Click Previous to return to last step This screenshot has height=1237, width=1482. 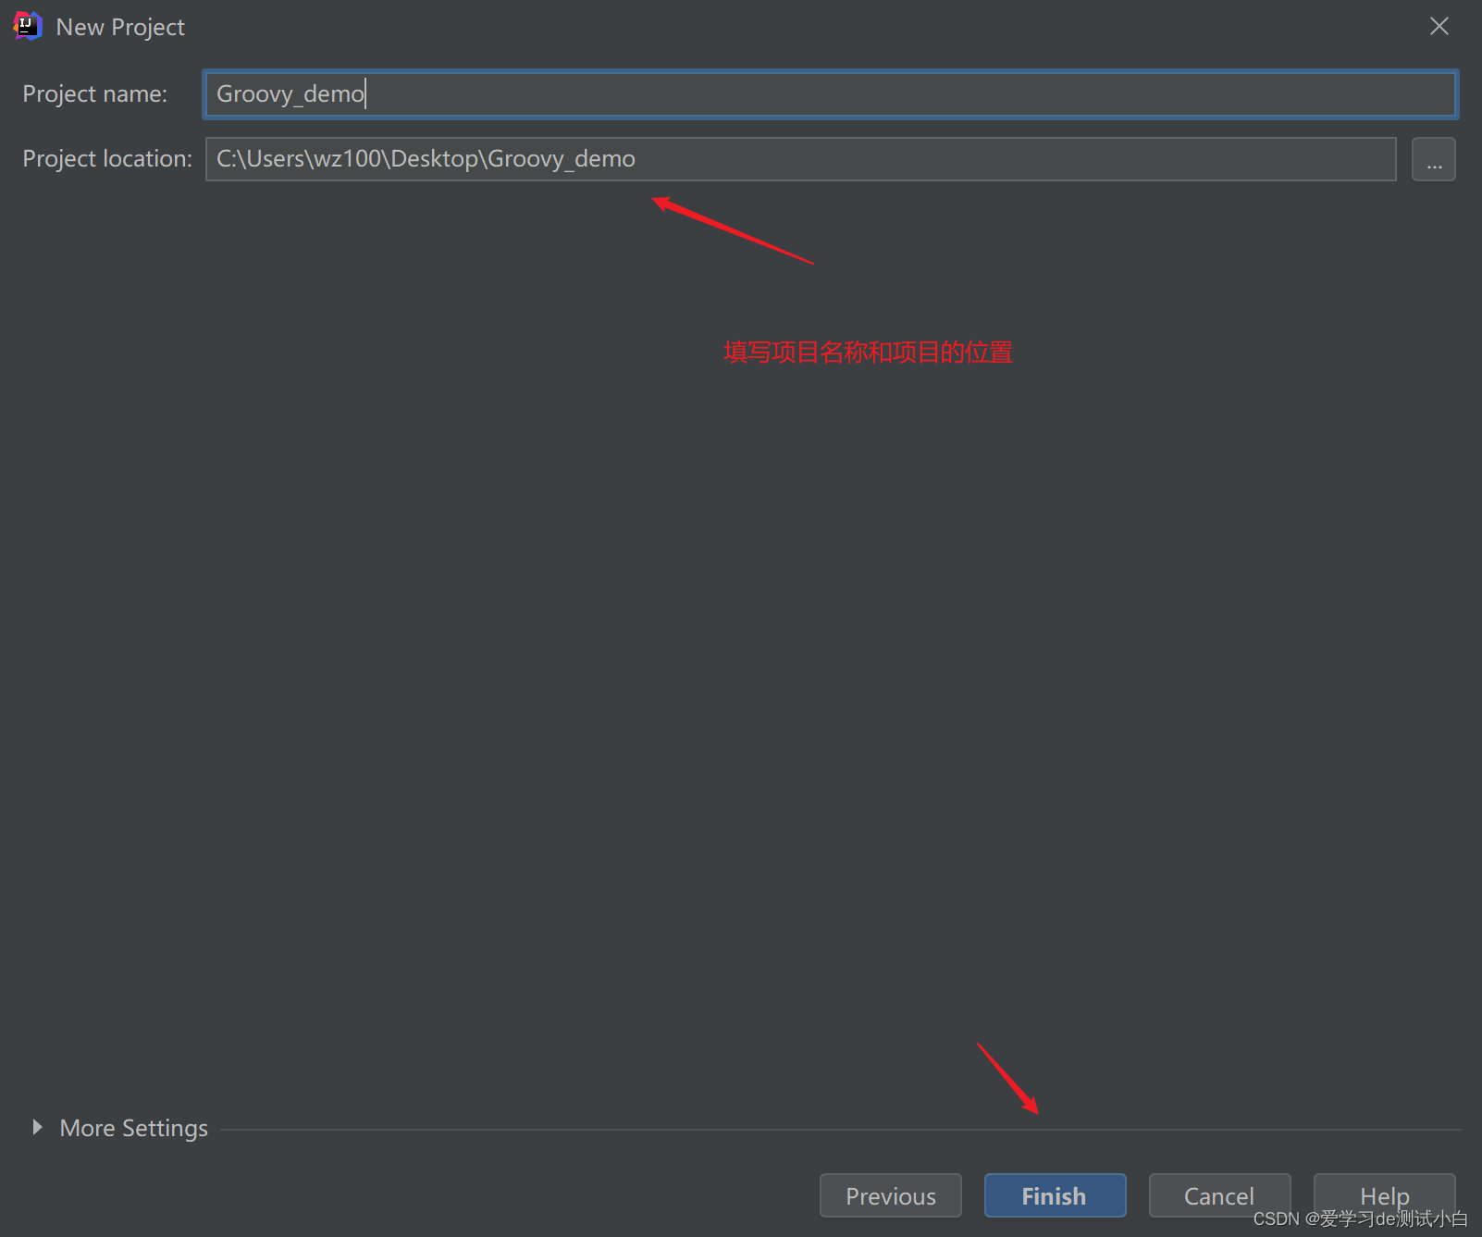pyautogui.click(x=889, y=1195)
